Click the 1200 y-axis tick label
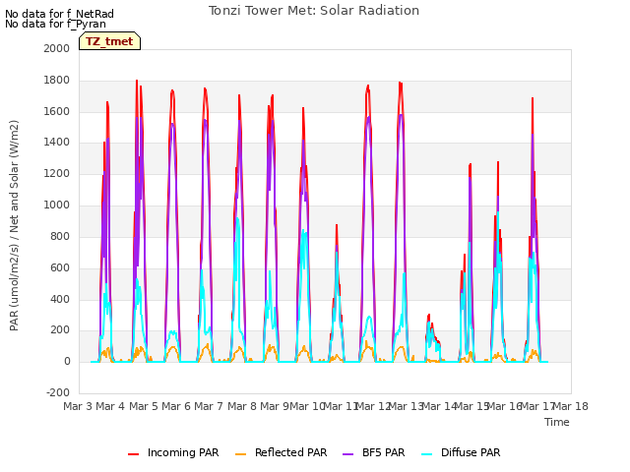The width and height of the screenshot is (630, 472). pos(57,173)
